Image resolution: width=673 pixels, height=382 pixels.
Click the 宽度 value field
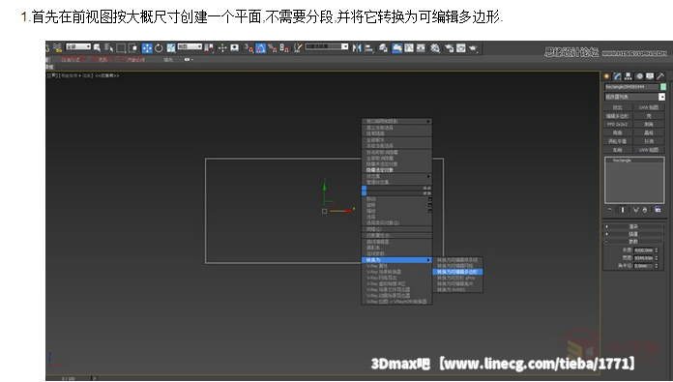(643, 258)
